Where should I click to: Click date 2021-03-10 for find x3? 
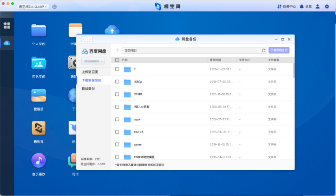click(x=221, y=132)
